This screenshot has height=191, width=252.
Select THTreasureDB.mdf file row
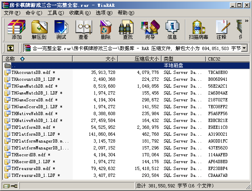[x=31, y=168]
